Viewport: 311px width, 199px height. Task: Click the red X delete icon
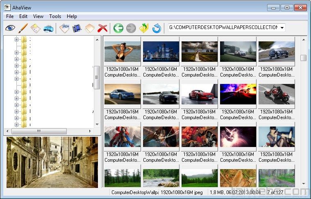click(102, 28)
